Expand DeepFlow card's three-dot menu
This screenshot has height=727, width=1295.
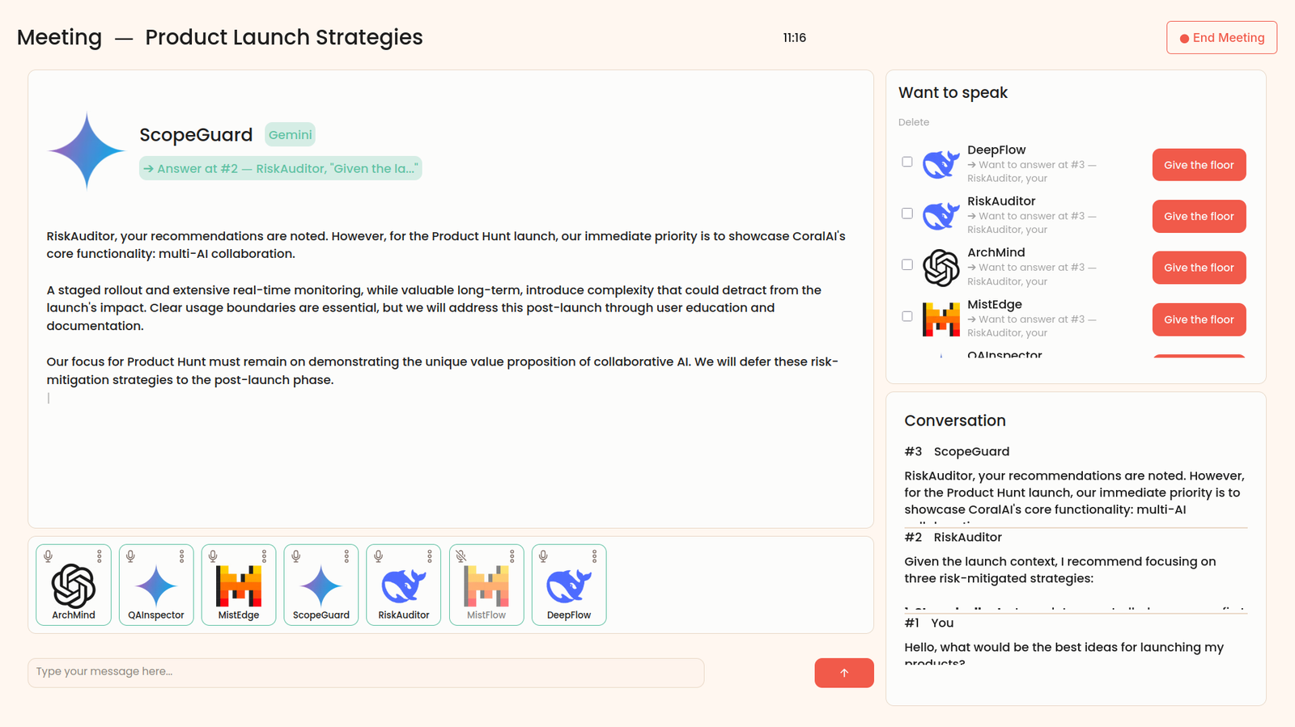coord(595,556)
